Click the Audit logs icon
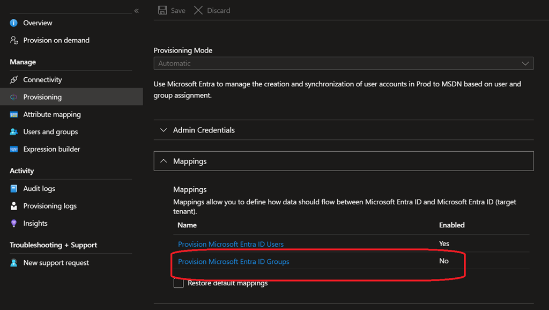Viewport: 549px width, 310px height. pos(14,189)
